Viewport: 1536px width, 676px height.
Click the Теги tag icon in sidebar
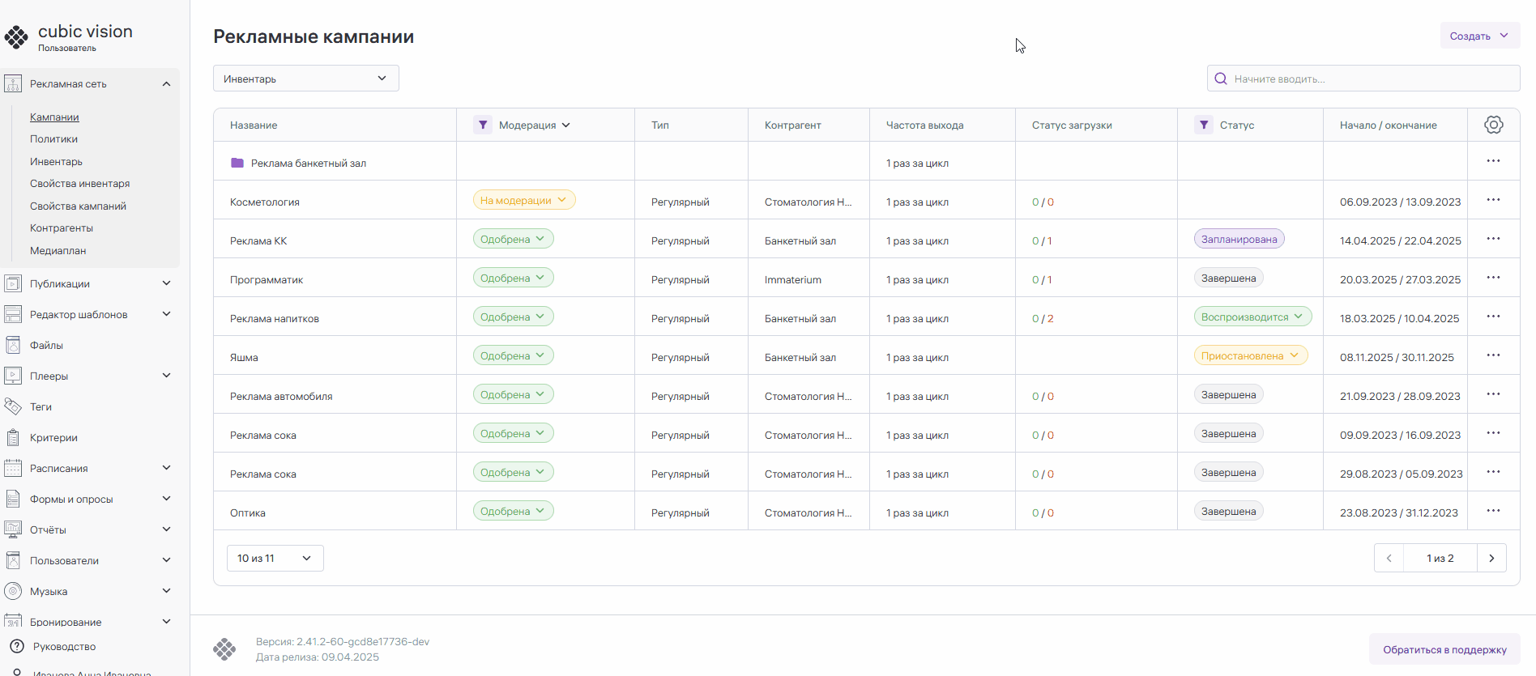(x=13, y=406)
